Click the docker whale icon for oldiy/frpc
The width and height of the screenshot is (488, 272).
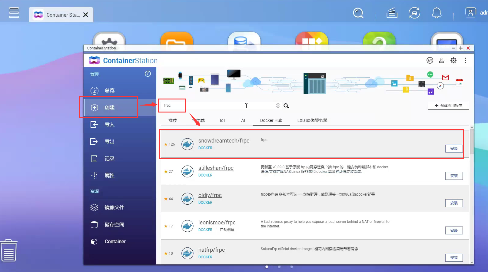tap(188, 199)
